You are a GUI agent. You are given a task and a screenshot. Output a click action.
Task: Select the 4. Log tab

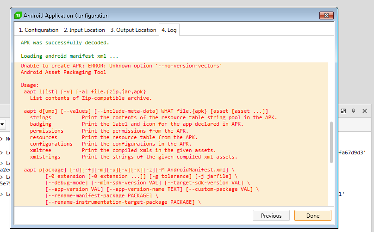tap(168, 30)
